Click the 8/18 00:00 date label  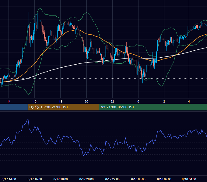pos(138,179)
